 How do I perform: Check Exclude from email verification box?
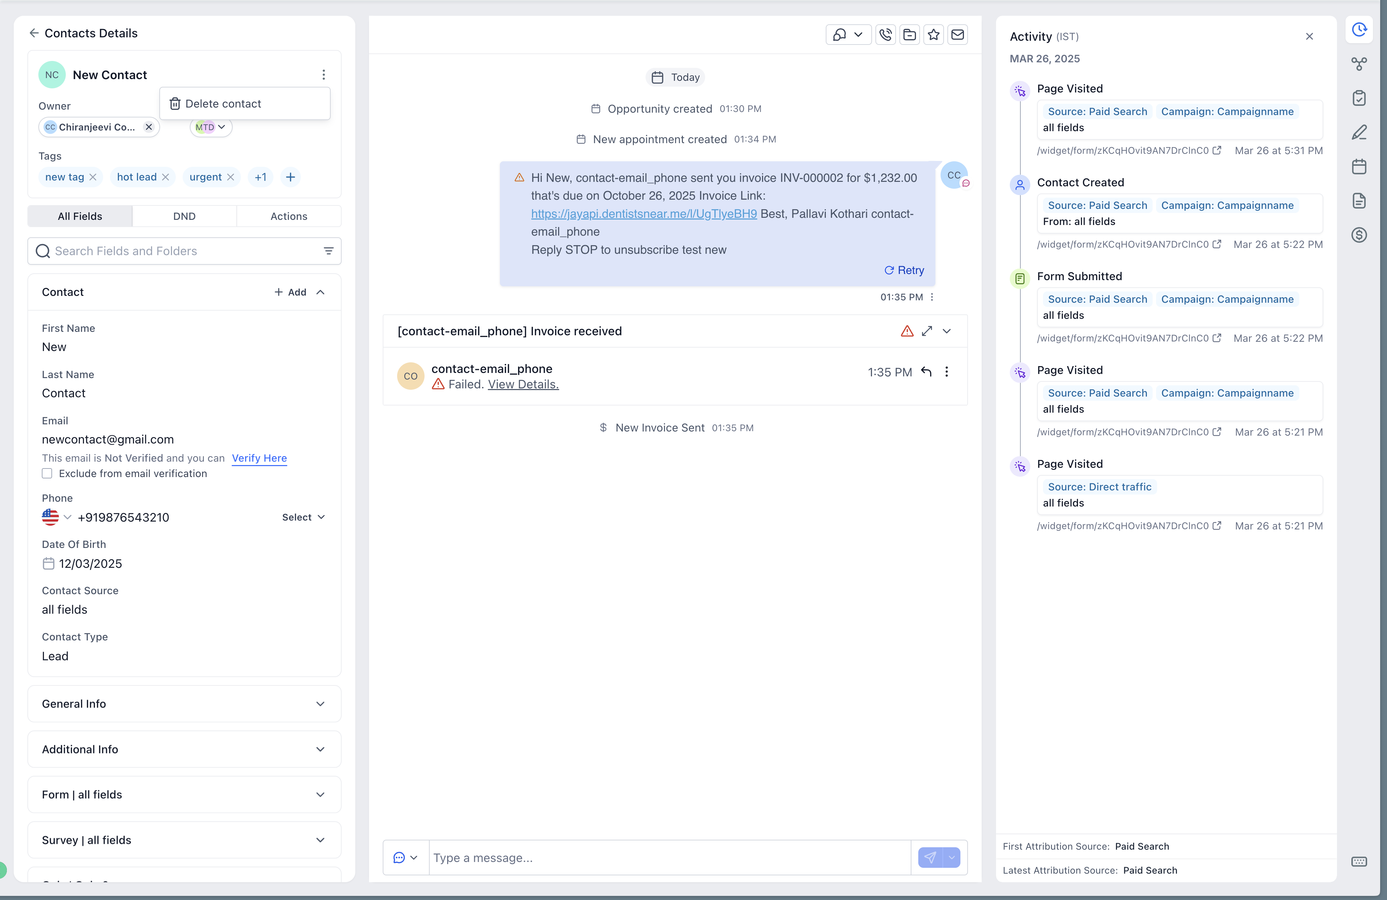(x=47, y=474)
